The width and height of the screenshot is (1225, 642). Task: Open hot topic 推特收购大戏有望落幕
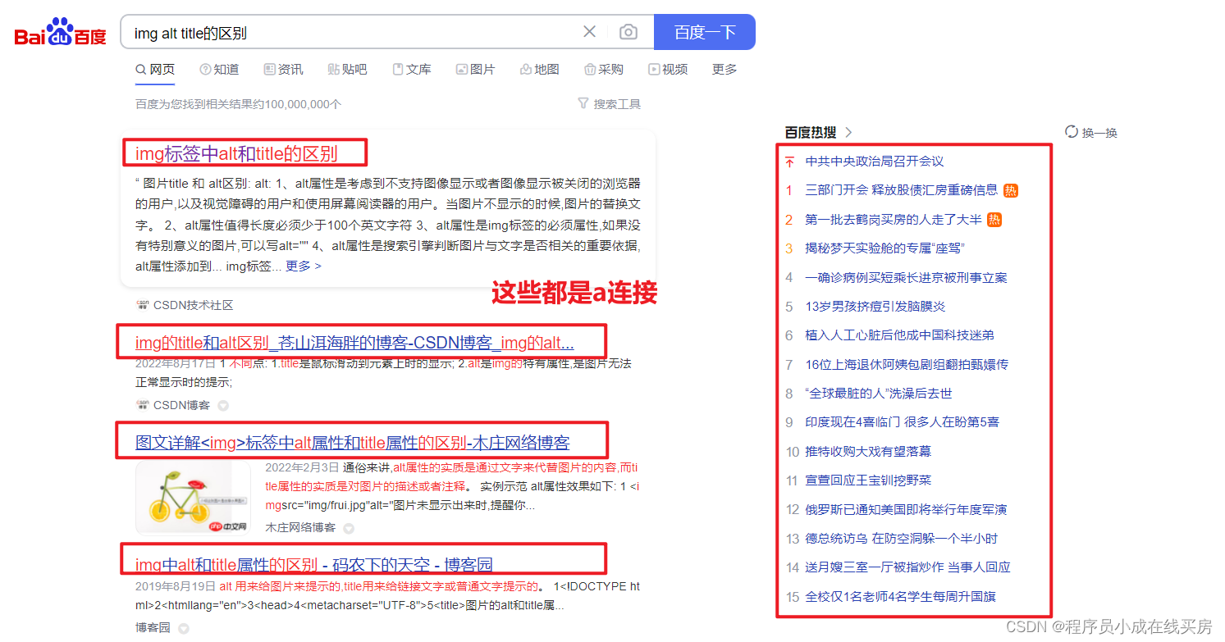[868, 452]
